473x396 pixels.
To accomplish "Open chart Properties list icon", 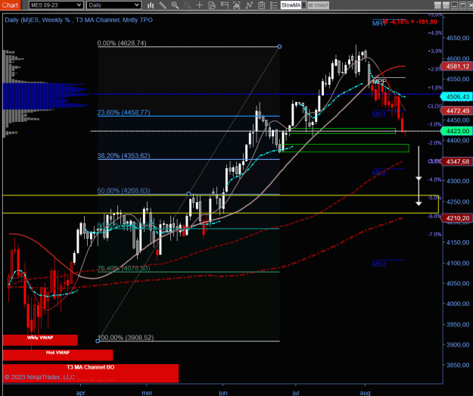I will point(274,5).
